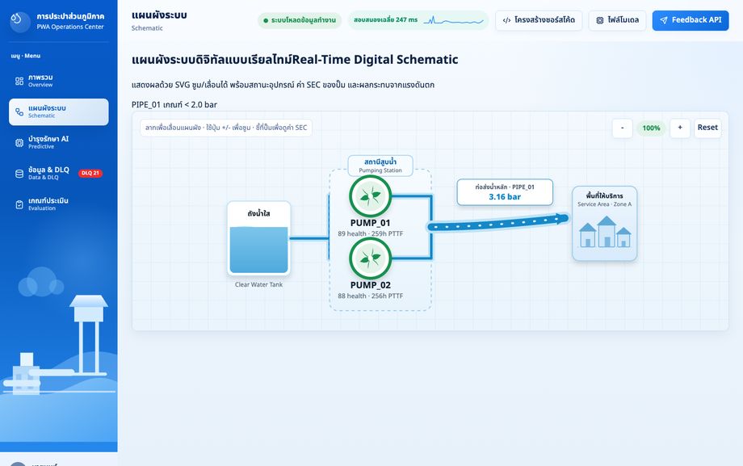Click the PWA water drop logo
Viewport: 743px width, 466px height.
click(x=20, y=21)
